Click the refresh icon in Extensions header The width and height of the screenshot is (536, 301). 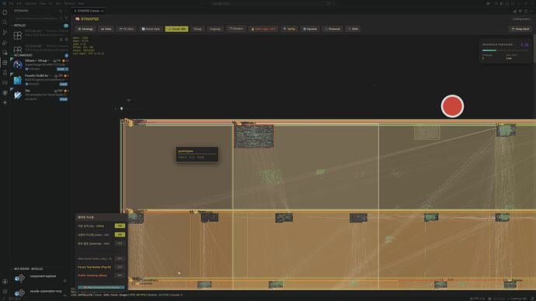click(x=61, y=11)
